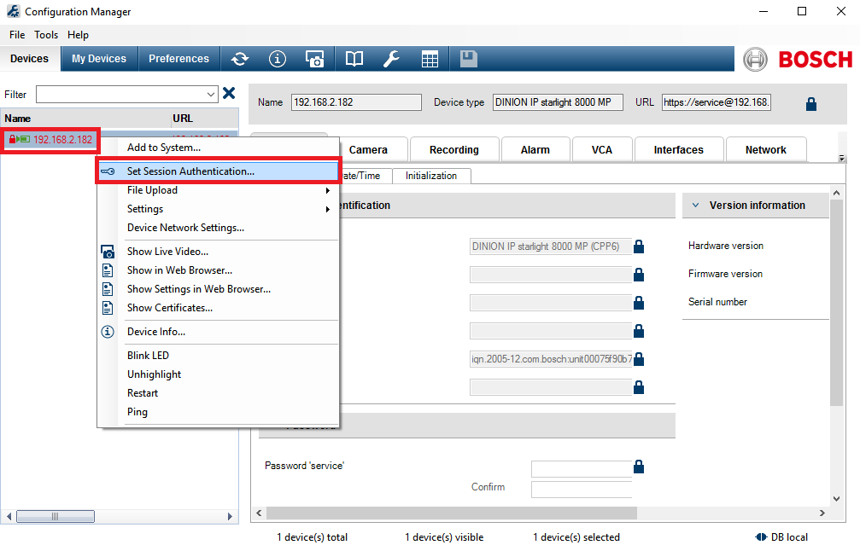Open the Recording tab
The width and height of the screenshot is (860, 545).
pyautogui.click(x=454, y=150)
